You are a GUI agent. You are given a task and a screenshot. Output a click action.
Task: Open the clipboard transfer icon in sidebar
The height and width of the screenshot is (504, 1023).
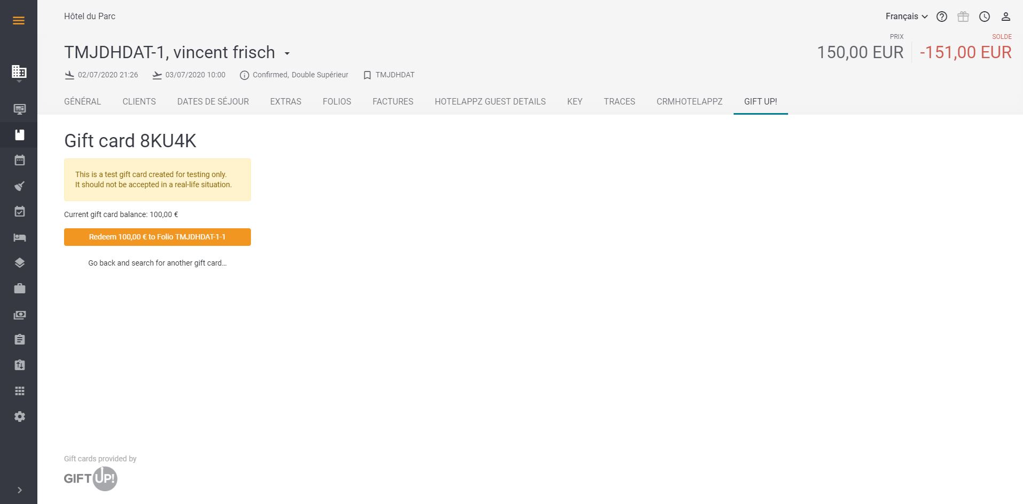pos(20,365)
